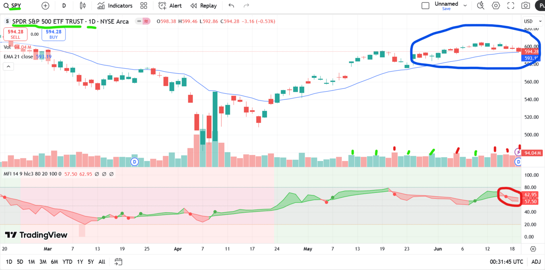Select the All time range
This screenshot has width=545, height=270.
point(102,262)
